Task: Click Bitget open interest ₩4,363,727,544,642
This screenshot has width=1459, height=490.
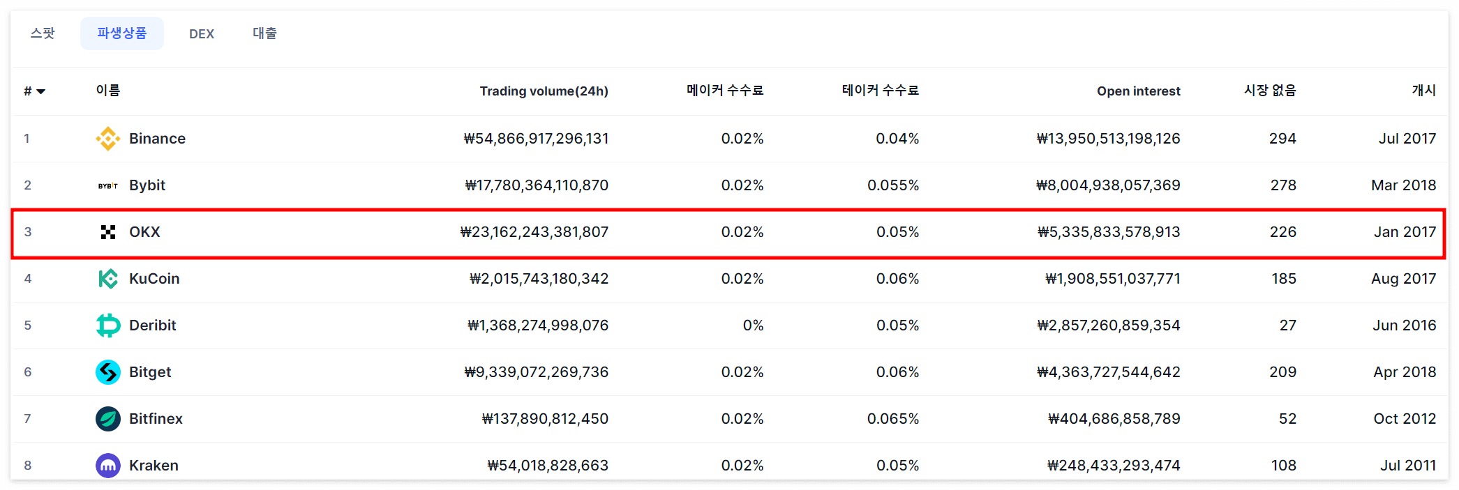Action: (x=1109, y=372)
